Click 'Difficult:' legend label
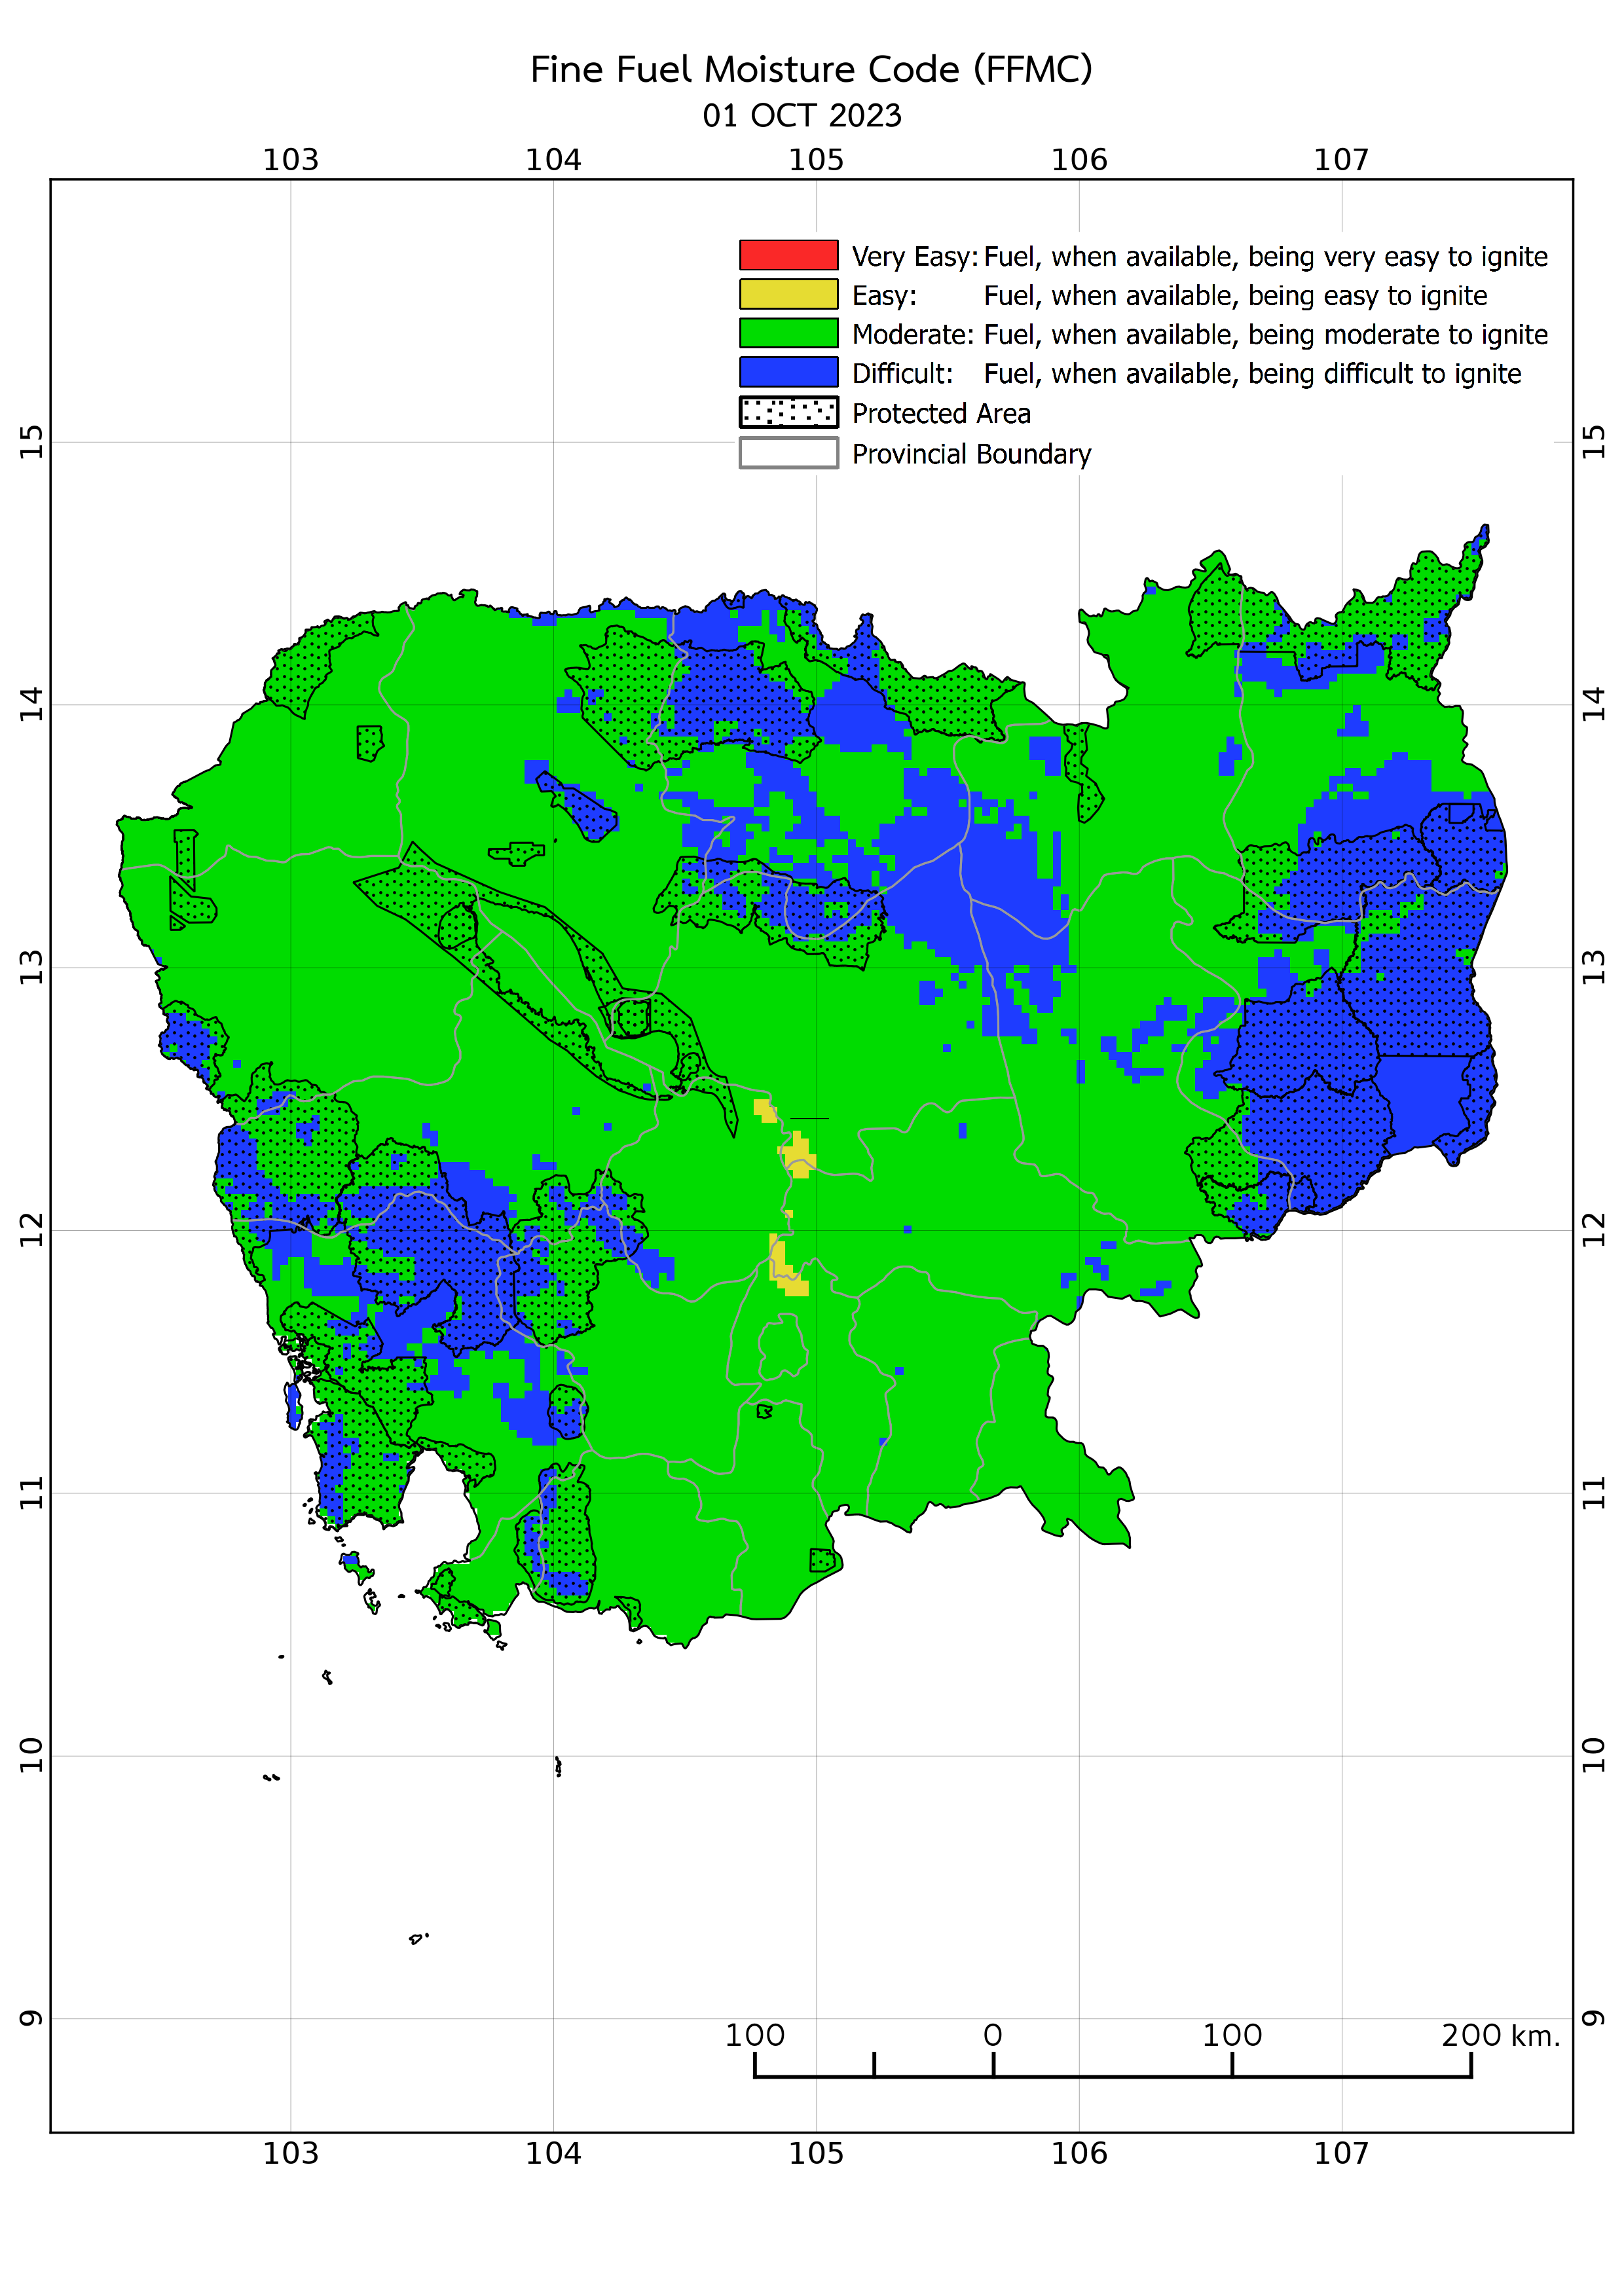1624x2296 pixels. point(903,374)
